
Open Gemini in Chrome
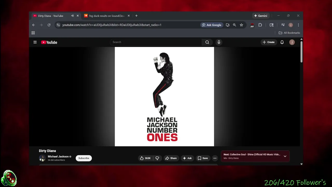pyautogui.click(x=261, y=16)
